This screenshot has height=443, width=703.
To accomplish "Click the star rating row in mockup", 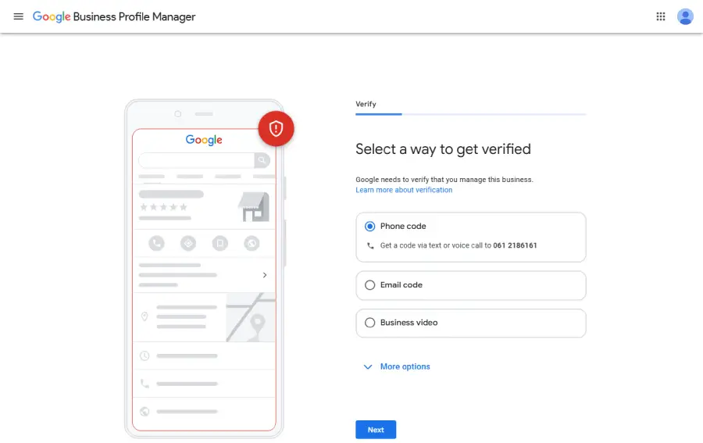I will [x=164, y=207].
